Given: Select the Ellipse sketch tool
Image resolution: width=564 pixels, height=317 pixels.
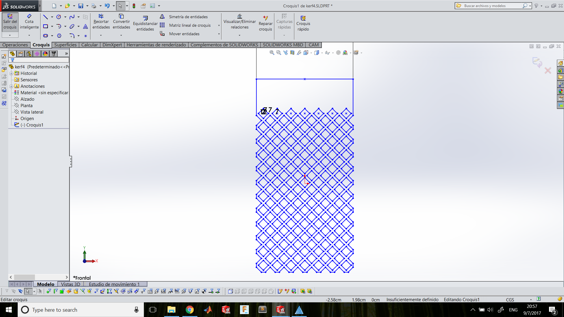Looking at the screenshot, I should click(72, 26).
